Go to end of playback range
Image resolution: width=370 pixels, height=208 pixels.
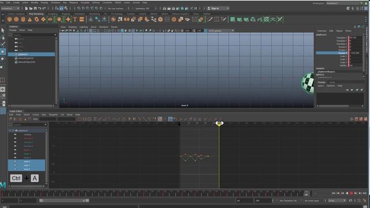click(x=365, y=193)
